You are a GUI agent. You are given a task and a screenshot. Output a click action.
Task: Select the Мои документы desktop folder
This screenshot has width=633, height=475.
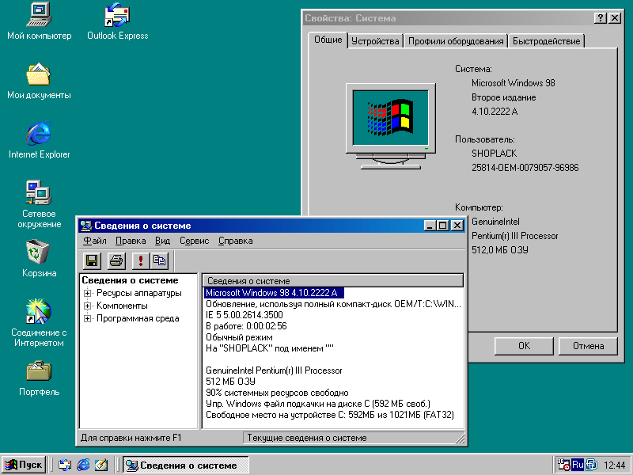click(x=39, y=81)
